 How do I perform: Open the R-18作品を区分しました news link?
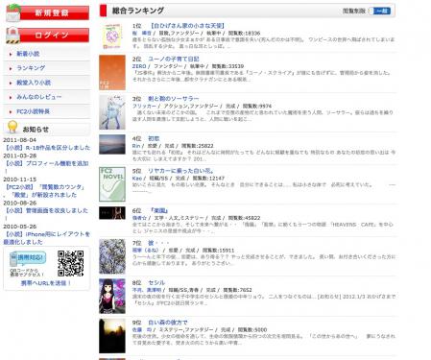click(x=48, y=148)
